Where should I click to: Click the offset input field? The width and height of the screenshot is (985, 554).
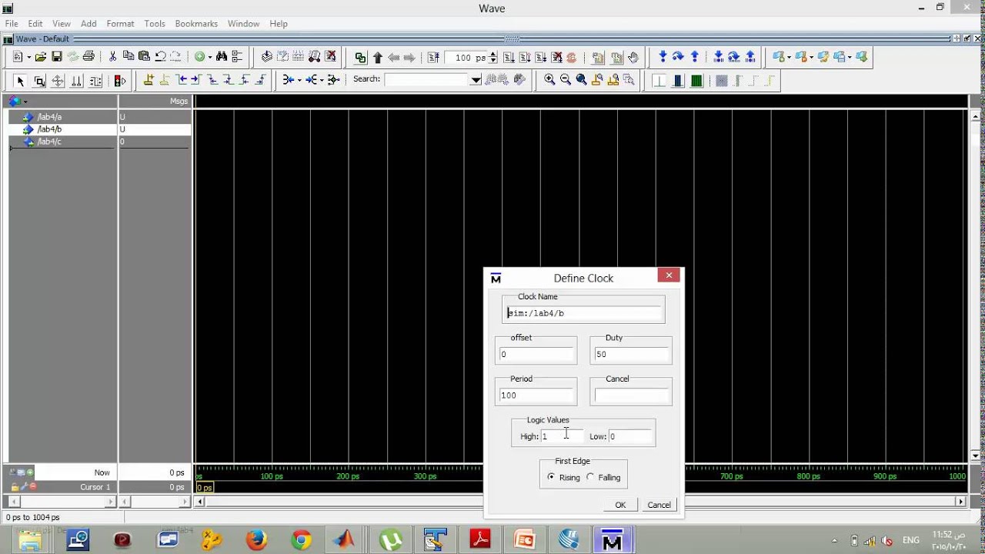(536, 354)
